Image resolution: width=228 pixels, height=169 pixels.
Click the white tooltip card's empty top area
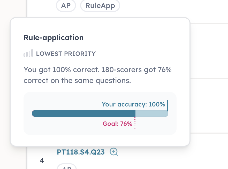coord(100,25)
